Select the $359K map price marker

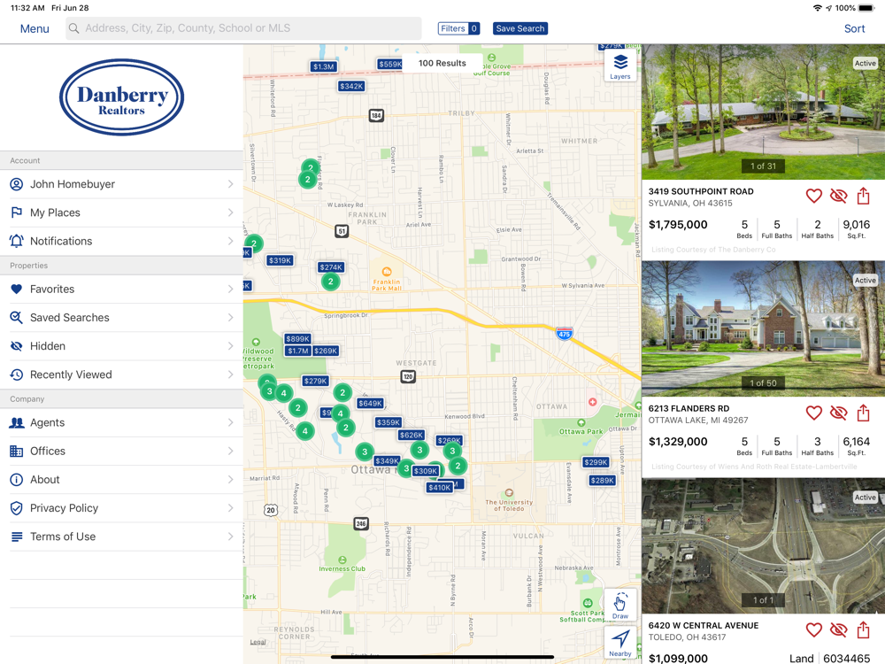click(389, 422)
